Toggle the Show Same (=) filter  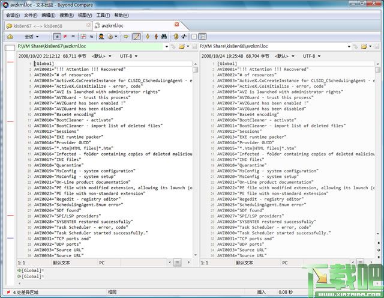tap(73, 37)
